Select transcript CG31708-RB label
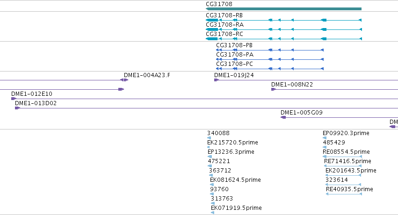This screenshot has height=215, width=398. coord(224,15)
